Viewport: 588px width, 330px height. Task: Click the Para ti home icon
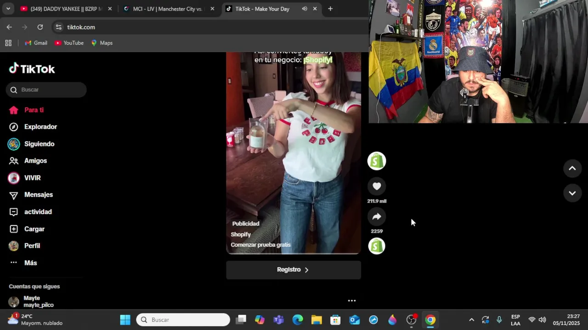(14, 110)
